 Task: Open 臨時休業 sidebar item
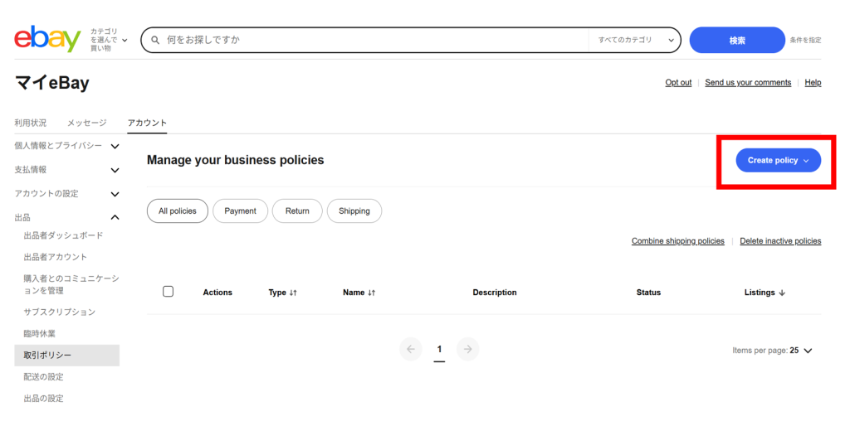pyautogui.click(x=39, y=333)
